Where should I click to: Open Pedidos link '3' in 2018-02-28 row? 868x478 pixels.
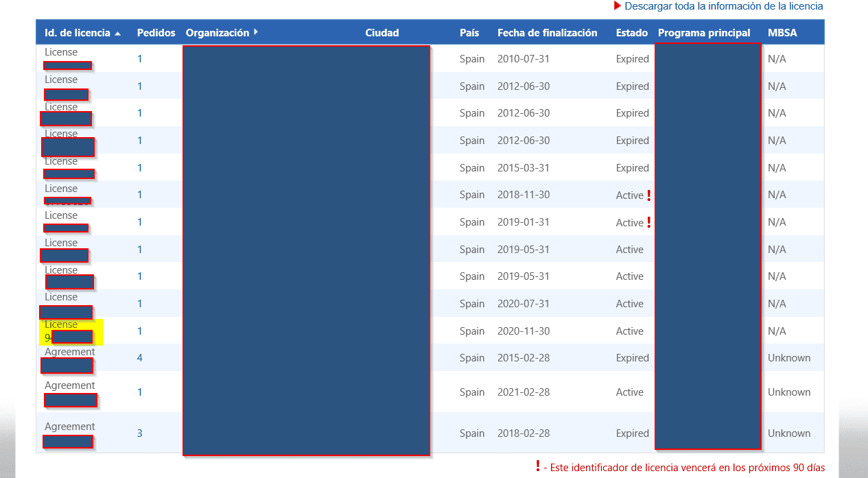pos(140,433)
